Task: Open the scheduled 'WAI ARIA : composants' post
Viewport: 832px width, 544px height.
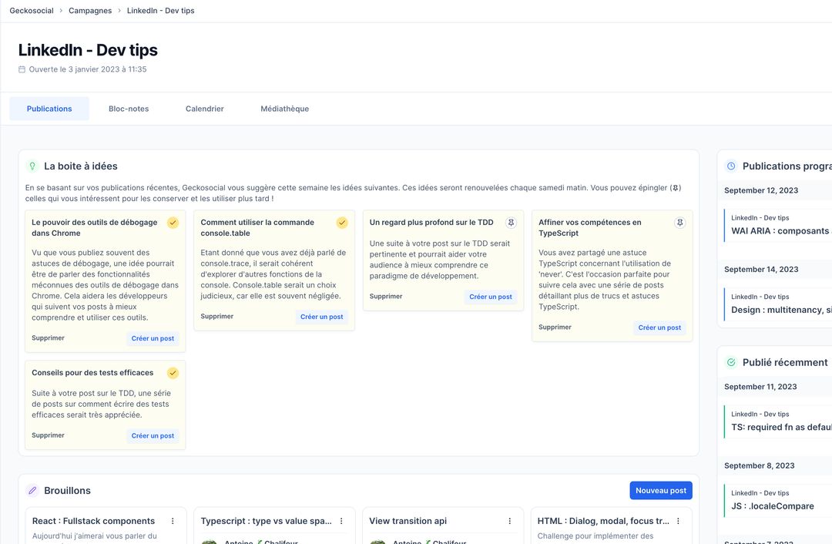Action: tap(778, 225)
